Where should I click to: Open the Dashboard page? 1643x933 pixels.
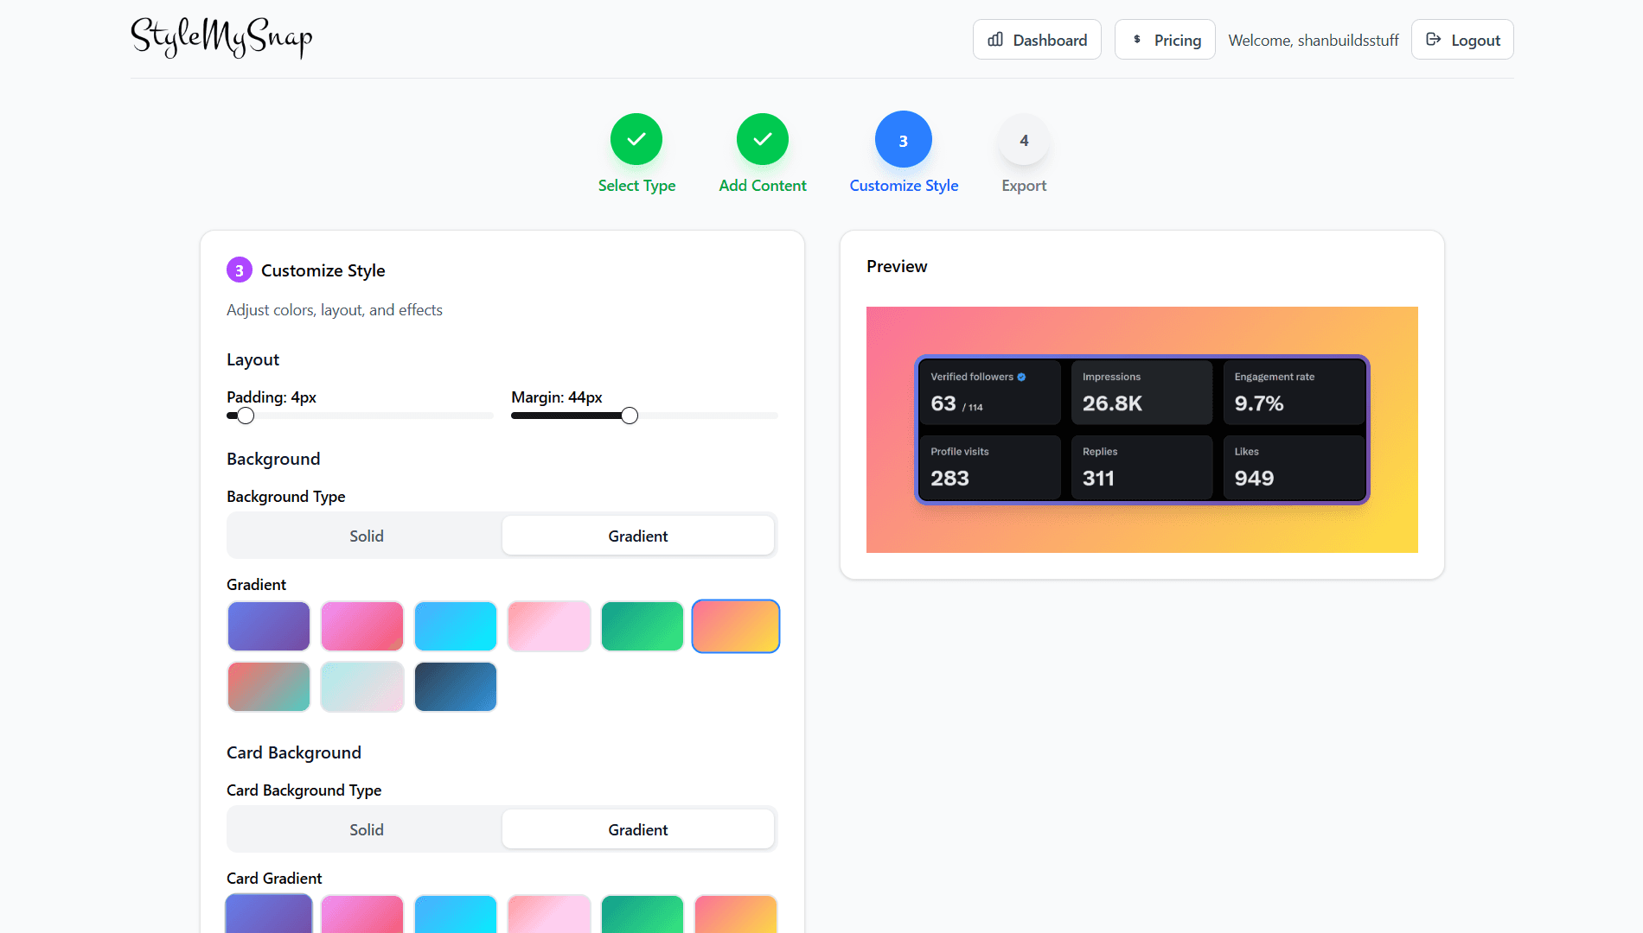pyautogui.click(x=1037, y=40)
